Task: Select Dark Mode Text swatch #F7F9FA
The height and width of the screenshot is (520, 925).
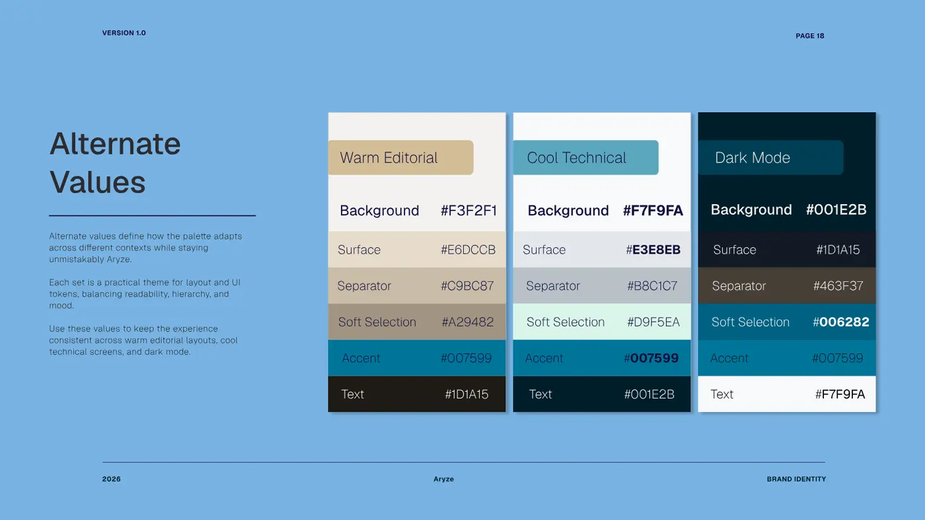Action: click(x=787, y=394)
